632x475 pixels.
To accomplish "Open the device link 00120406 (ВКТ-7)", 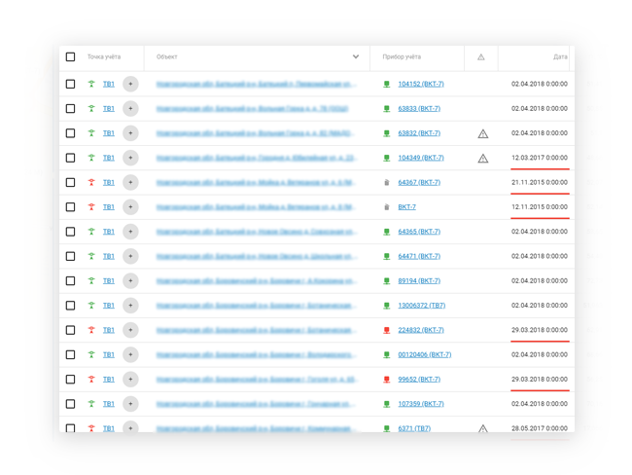I will (x=425, y=354).
